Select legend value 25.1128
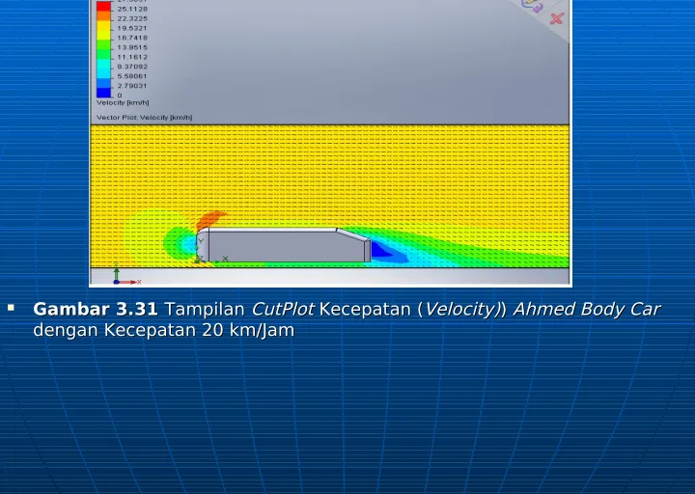Image resolution: width=695 pixels, height=494 pixels. pyautogui.click(x=132, y=9)
